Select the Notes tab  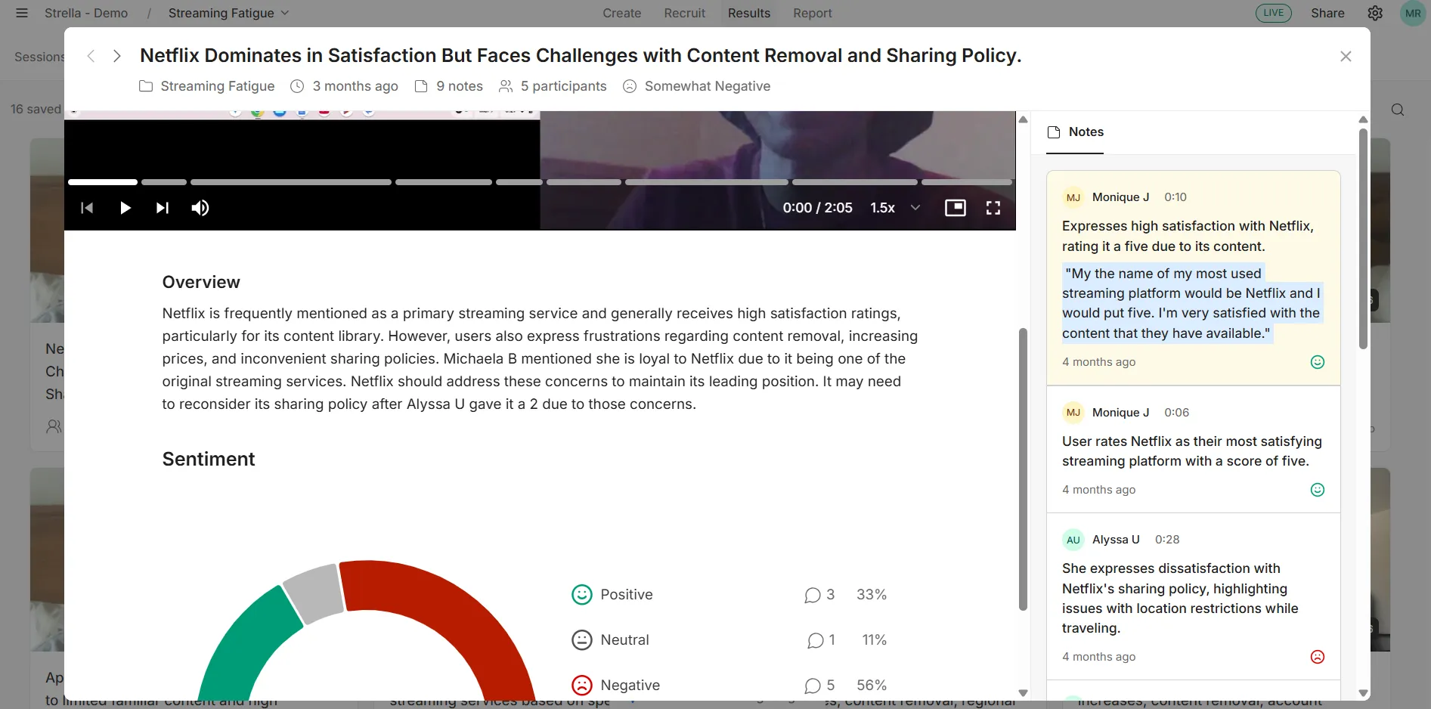[x=1075, y=132]
